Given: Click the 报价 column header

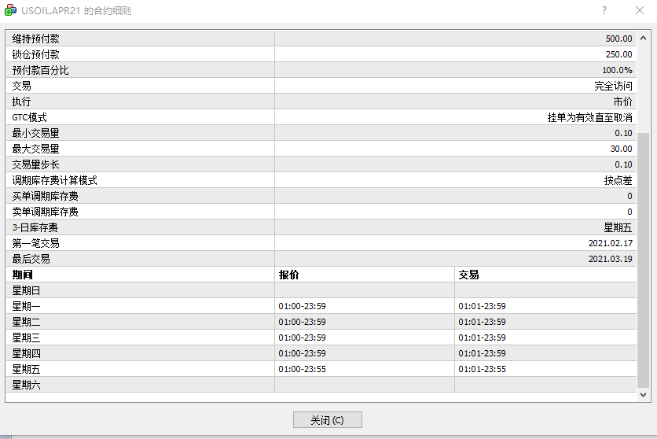Looking at the screenshot, I should tap(289, 275).
